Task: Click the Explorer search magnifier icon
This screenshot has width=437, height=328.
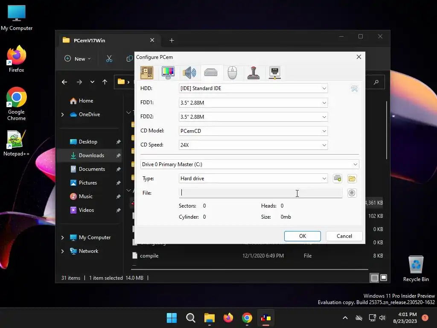Action: click(x=376, y=82)
